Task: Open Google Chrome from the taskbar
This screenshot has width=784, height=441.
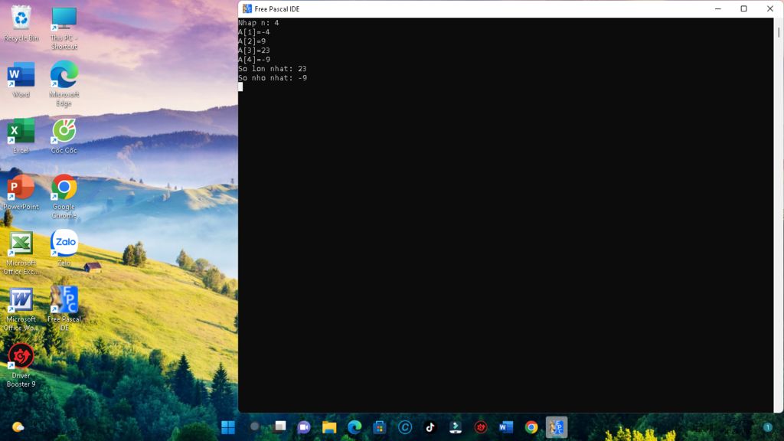Action: pos(531,427)
